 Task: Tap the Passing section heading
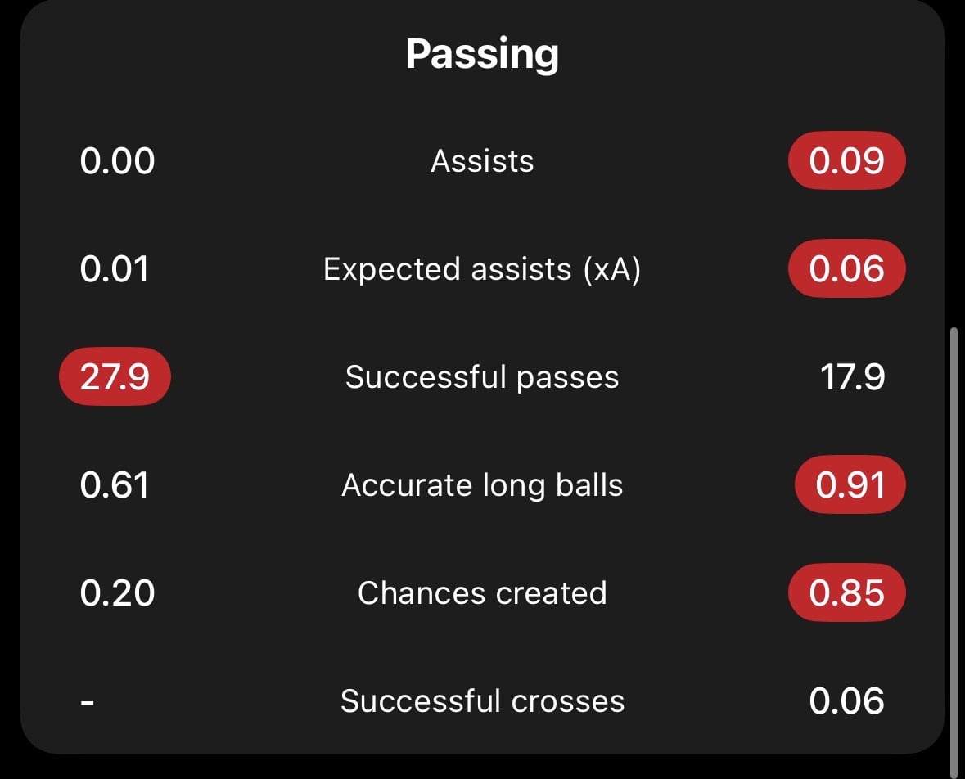coord(482,55)
